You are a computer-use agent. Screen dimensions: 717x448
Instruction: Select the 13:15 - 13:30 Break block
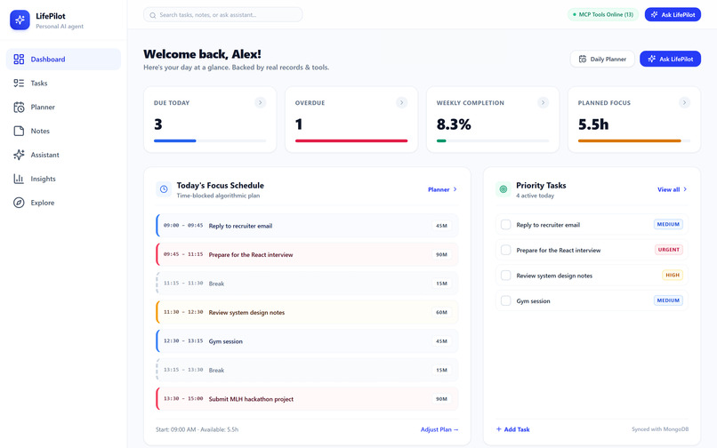click(x=307, y=370)
